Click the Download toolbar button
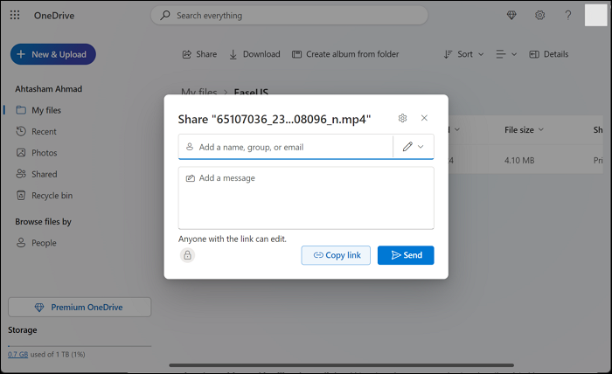612x374 pixels. point(254,54)
